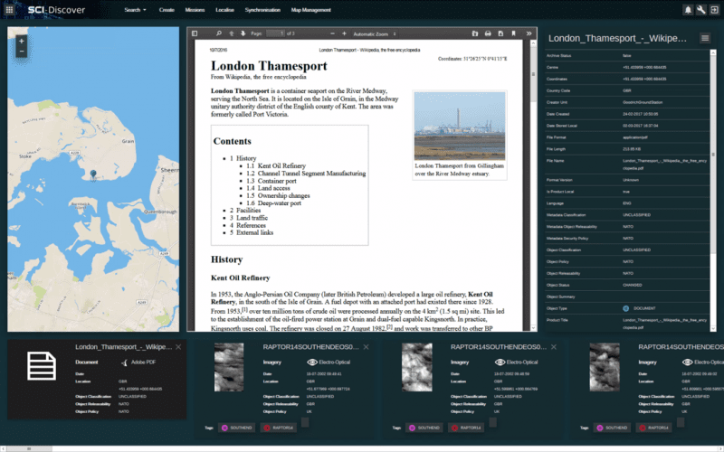
Task: Close the RAPTOR14 card dated 09:48:59
Action: point(554,347)
